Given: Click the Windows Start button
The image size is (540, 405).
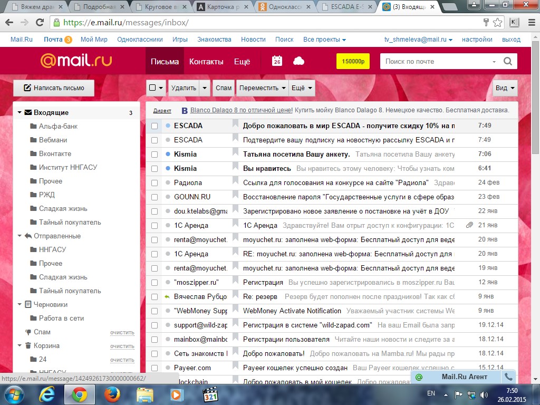Looking at the screenshot, I should (x=13, y=394).
